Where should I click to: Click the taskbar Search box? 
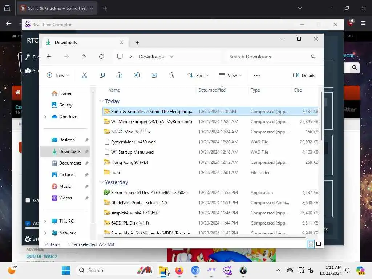coord(115,270)
